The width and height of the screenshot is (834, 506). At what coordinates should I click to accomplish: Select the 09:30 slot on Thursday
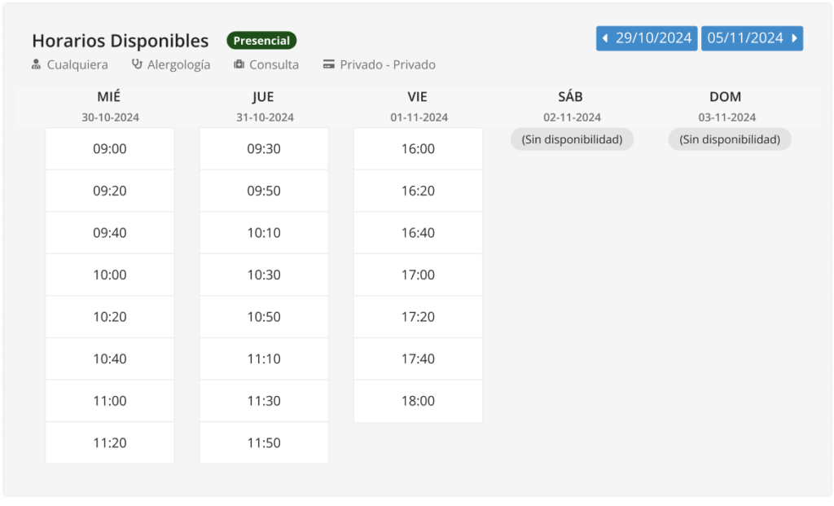pyautogui.click(x=264, y=149)
